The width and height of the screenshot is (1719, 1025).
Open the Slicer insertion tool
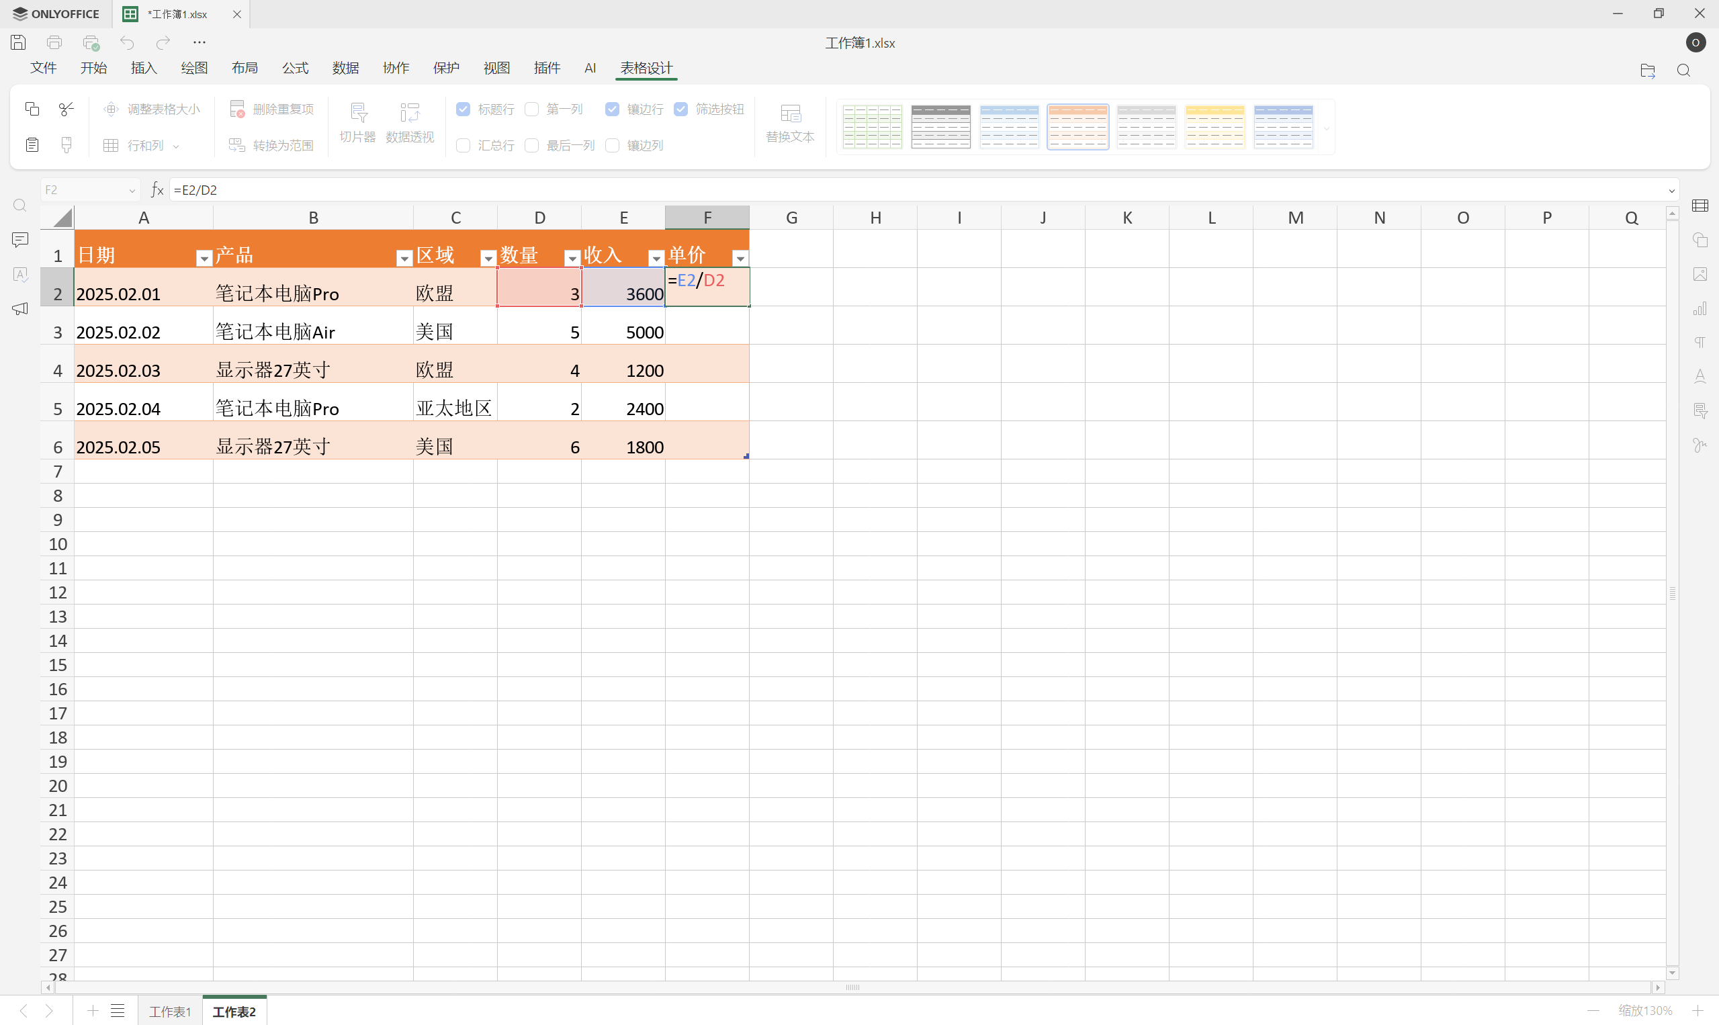click(358, 123)
